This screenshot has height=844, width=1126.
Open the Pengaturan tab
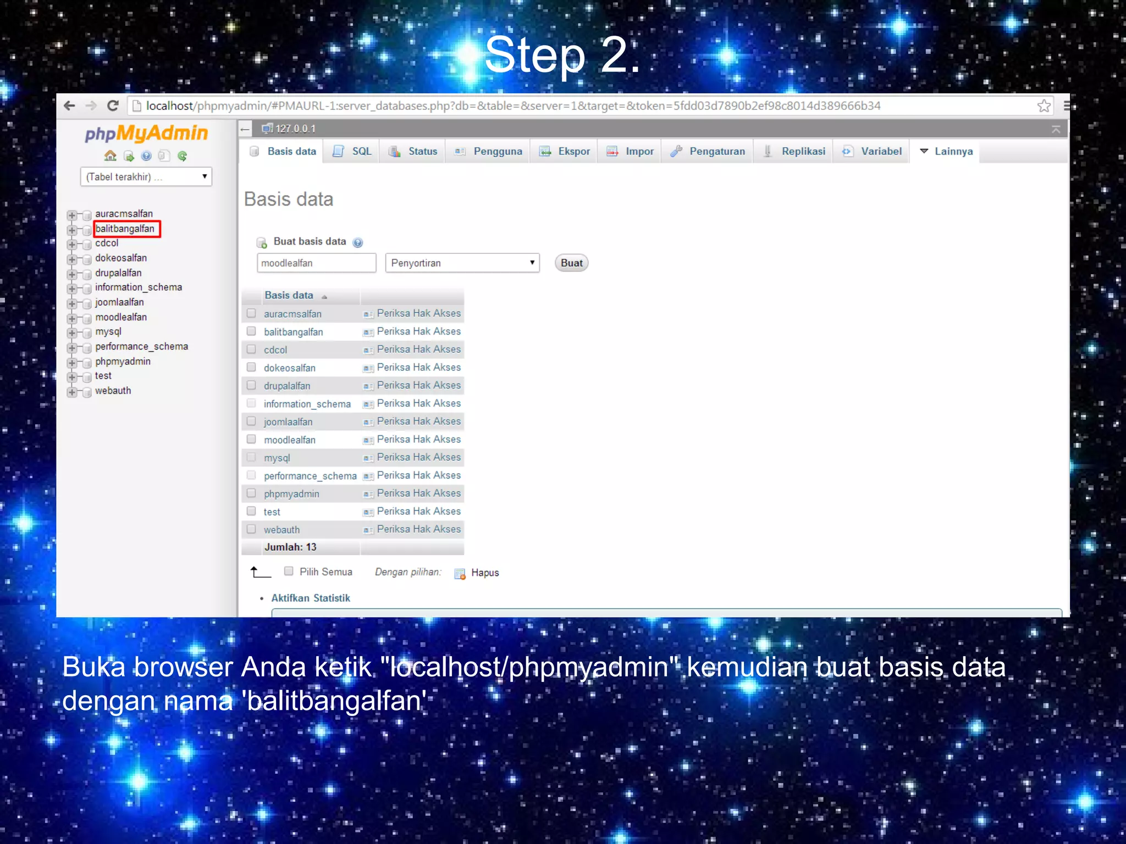(x=708, y=151)
